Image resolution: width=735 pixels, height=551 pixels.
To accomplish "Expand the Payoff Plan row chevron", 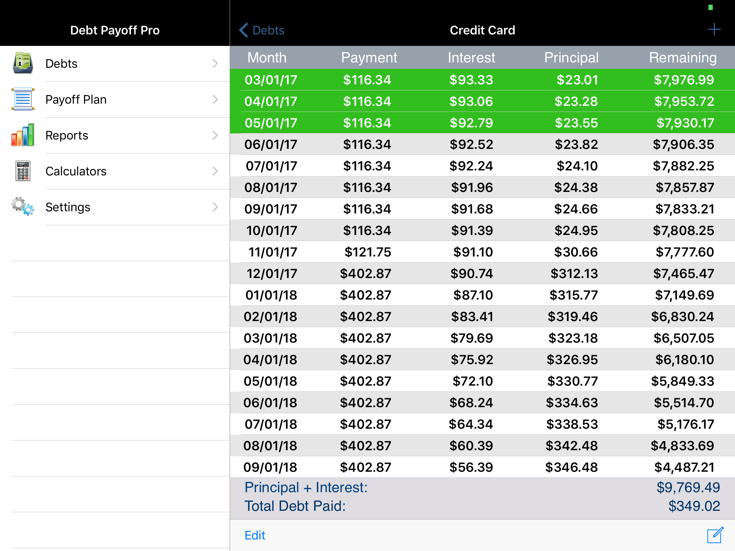I will (x=215, y=99).
